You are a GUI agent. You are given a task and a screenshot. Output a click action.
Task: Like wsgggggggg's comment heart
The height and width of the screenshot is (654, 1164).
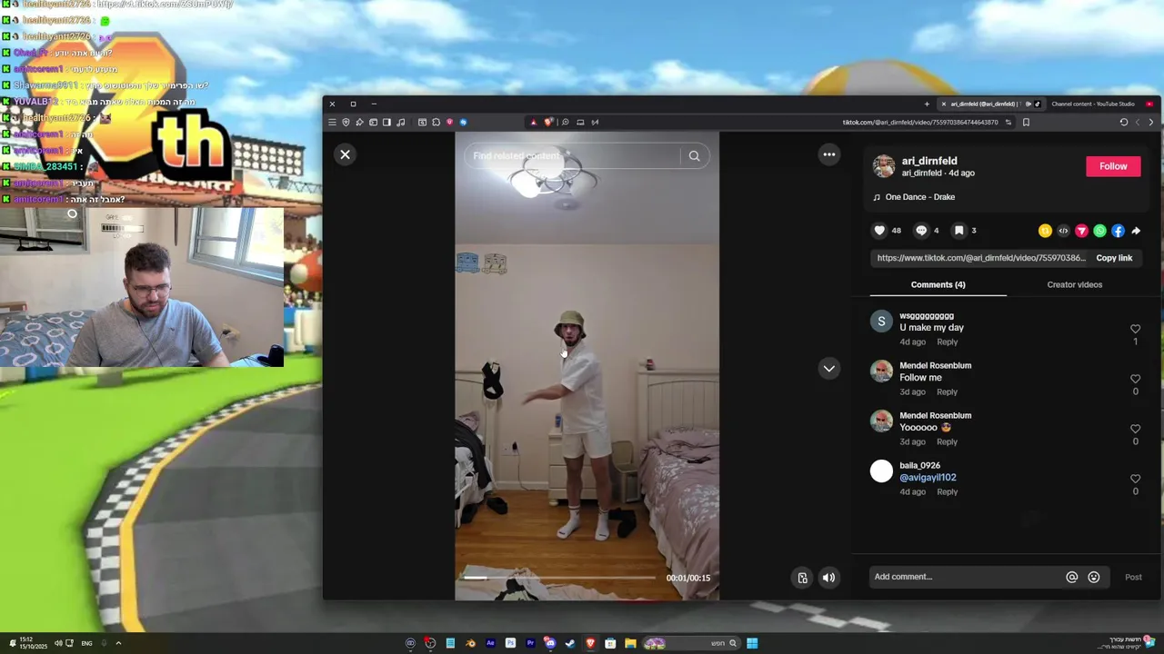click(1135, 329)
